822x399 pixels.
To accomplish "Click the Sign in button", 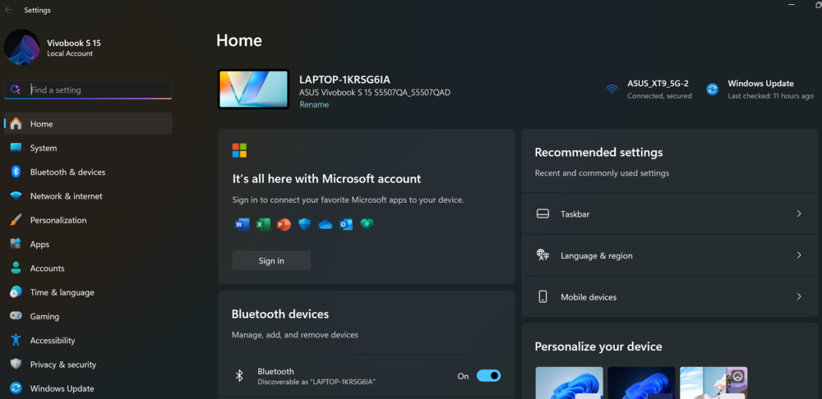I will click(x=271, y=260).
